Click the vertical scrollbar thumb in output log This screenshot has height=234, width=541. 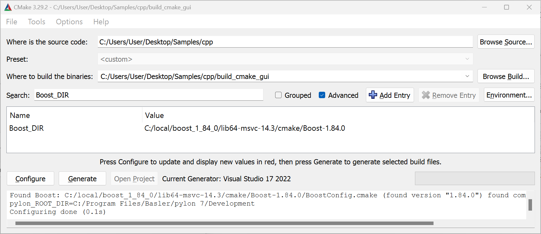tap(530, 205)
